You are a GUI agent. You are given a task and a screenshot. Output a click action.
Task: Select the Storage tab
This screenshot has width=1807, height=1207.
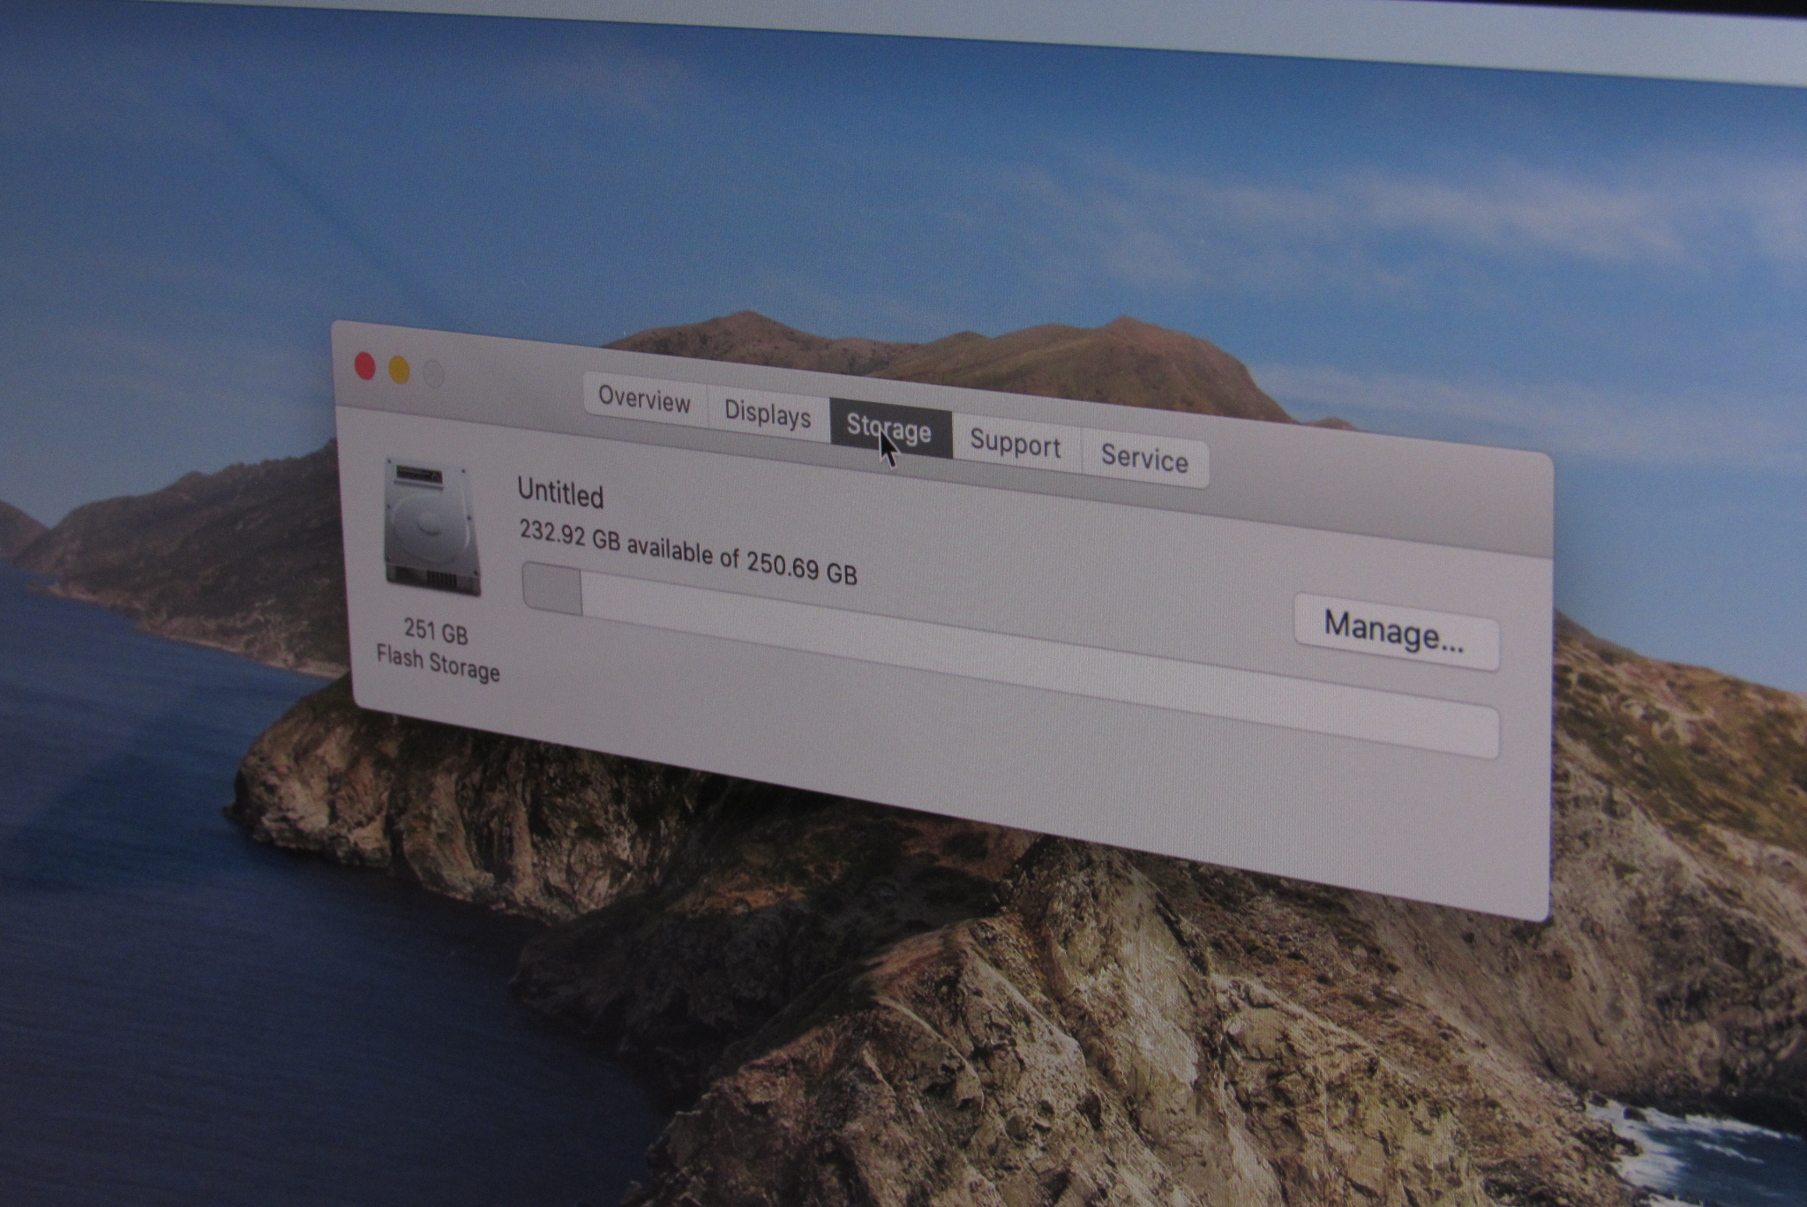[x=889, y=429]
